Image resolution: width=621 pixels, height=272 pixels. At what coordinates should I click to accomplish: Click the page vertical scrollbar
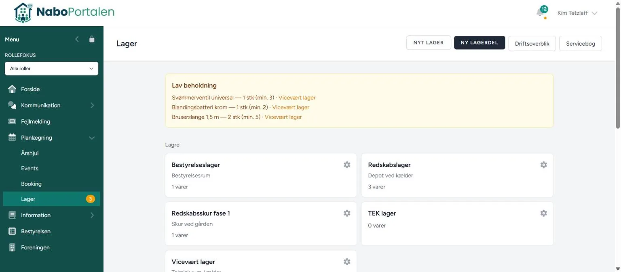tap(617, 69)
